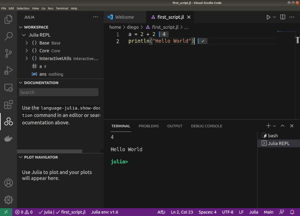Open the View menu
The height and width of the screenshot is (216, 300).
coord(35,8)
